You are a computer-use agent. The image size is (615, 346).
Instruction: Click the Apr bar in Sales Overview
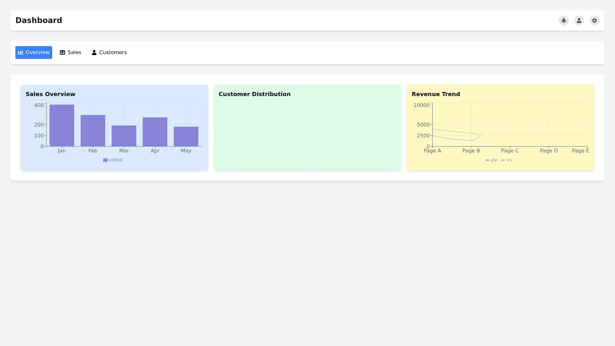[155, 132]
